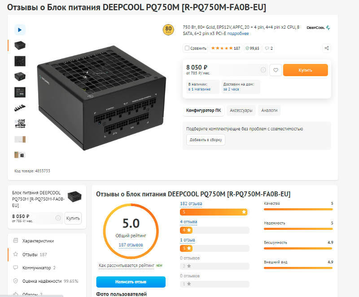Open the DeepCool brand logo
This screenshot has height=297, width=359.
click(318, 28)
